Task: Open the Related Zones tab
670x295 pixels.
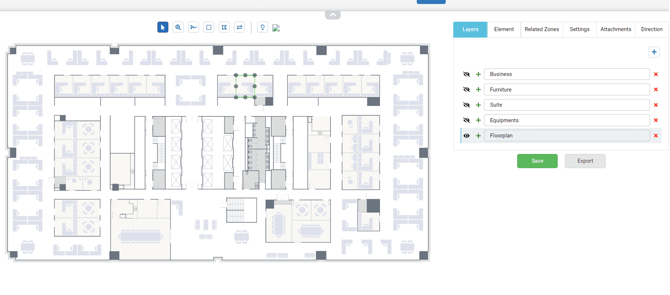Action: click(x=542, y=29)
